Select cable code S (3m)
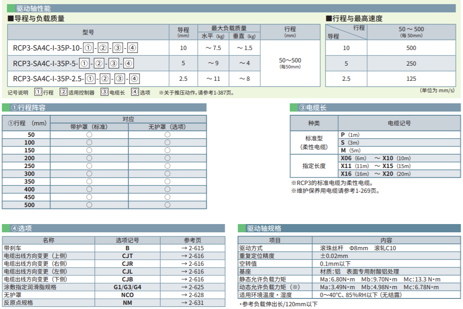The height and width of the screenshot is (309, 463). [350, 143]
